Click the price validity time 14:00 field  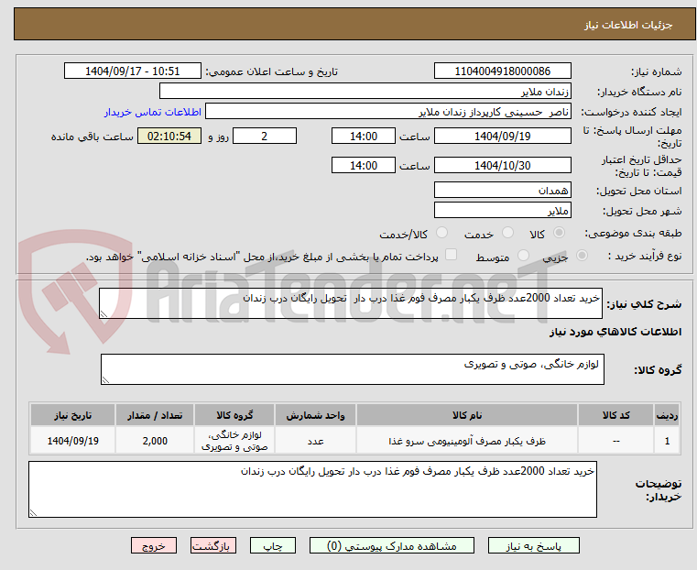[x=364, y=165]
